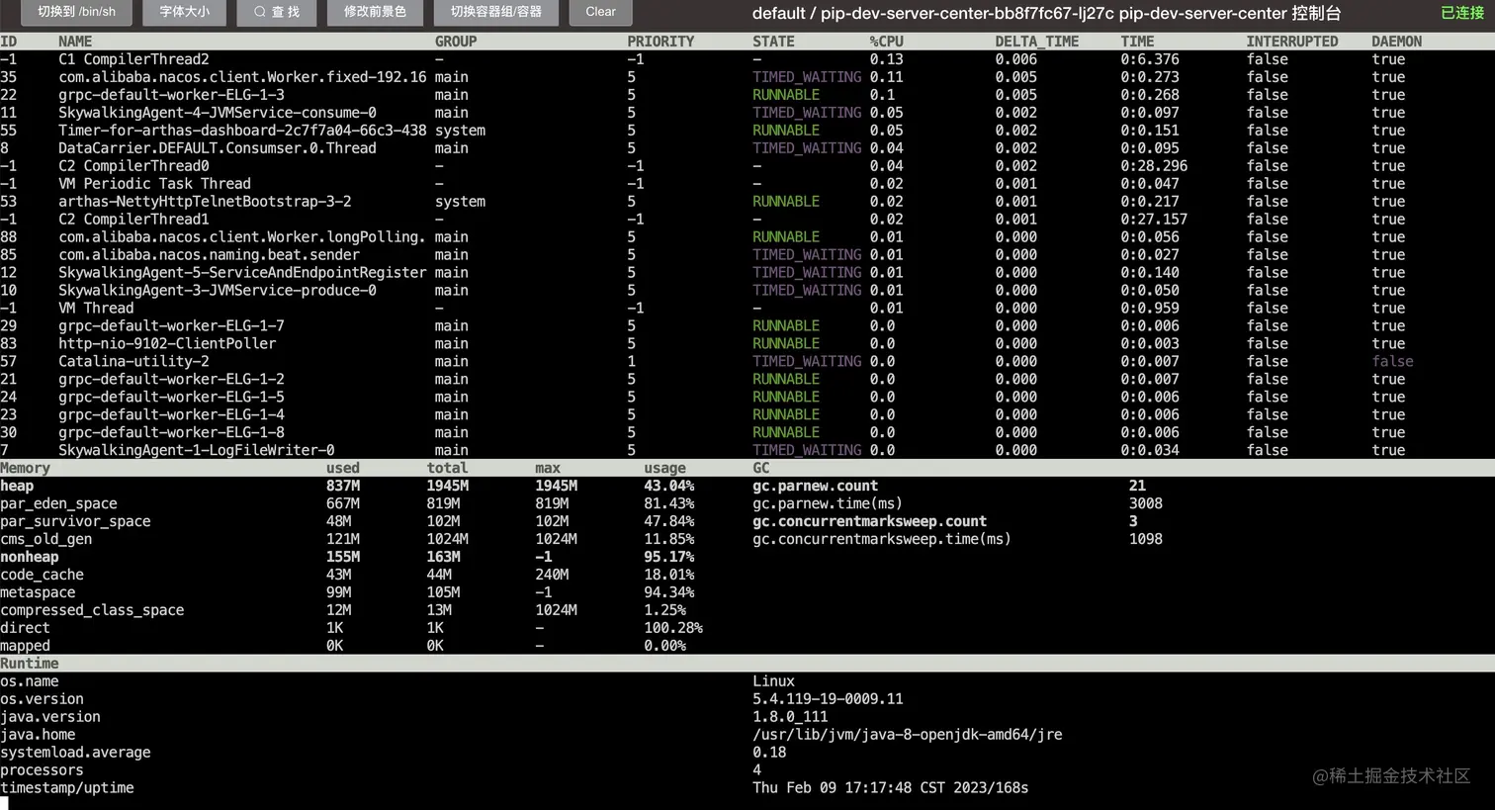The width and height of the screenshot is (1495, 810).
Task: Select thread SkywalkingAgent-3-JVMService-produce-0
Action: pyautogui.click(x=218, y=291)
